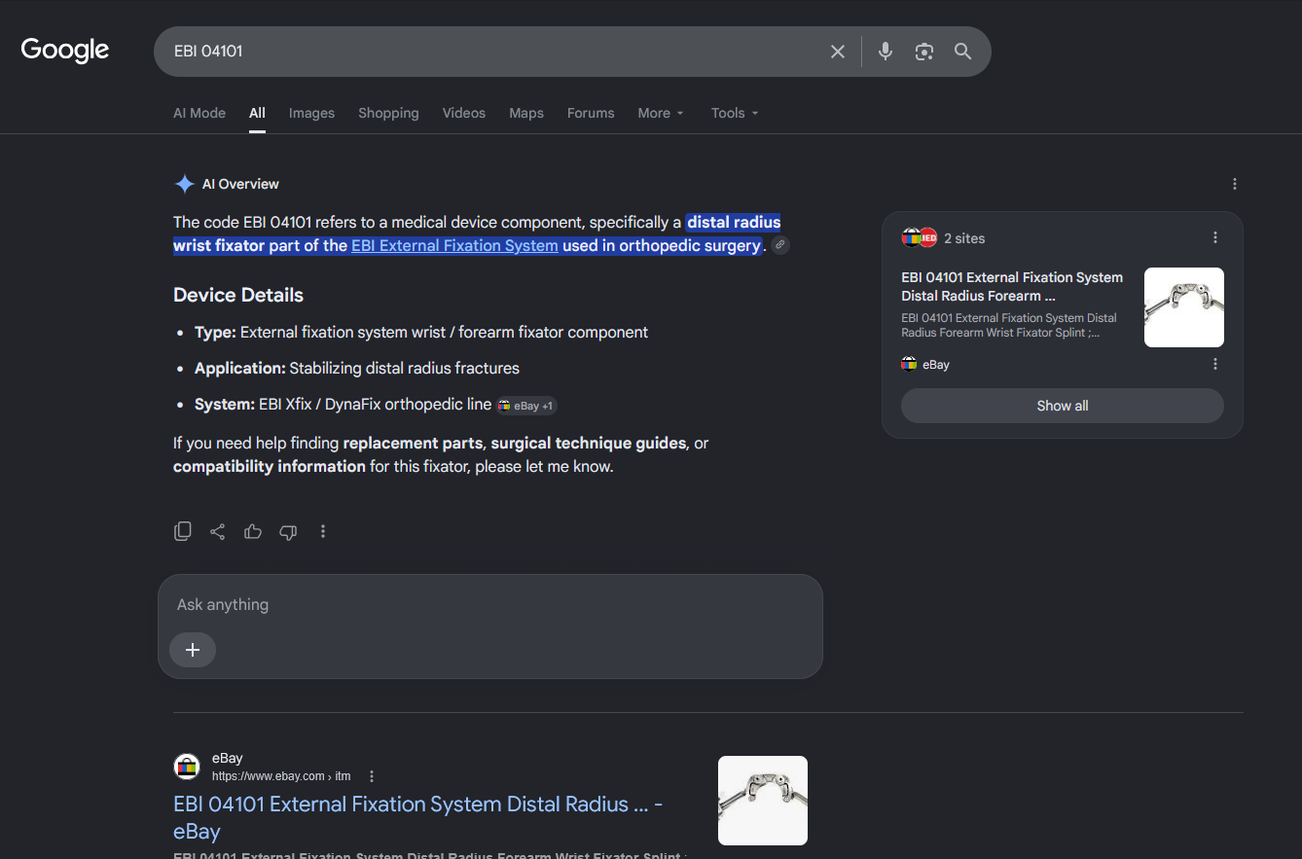Click the 2 sites label

(x=964, y=238)
